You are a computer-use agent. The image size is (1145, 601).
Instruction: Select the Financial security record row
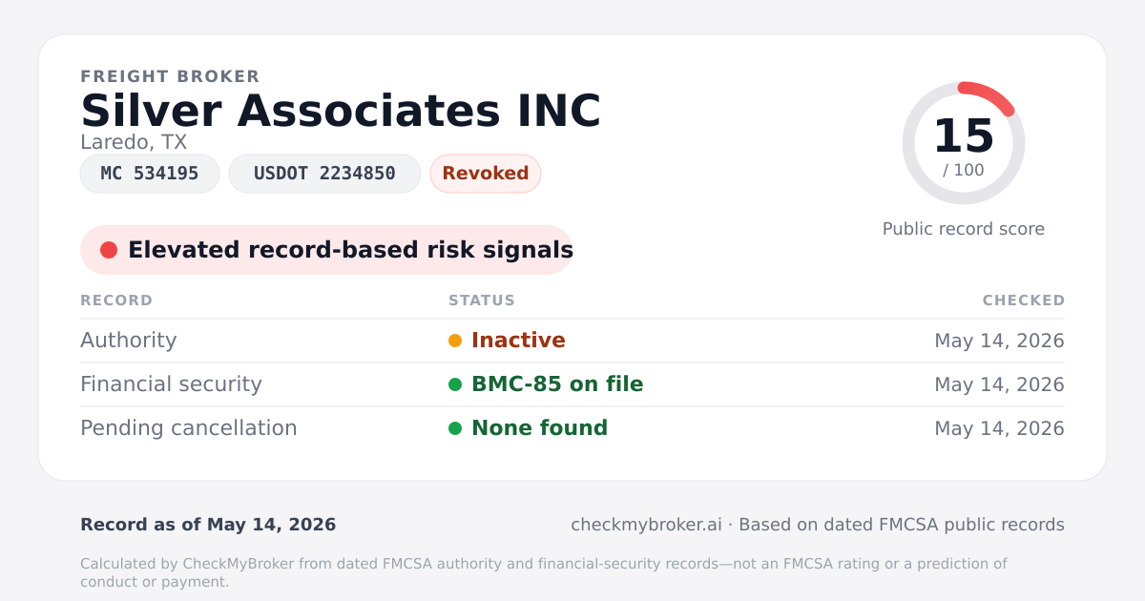[x=572, y=384]
